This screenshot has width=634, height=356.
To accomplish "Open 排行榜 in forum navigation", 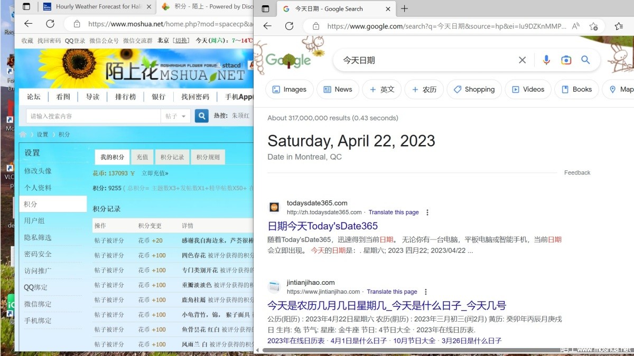I will [125, 97].
